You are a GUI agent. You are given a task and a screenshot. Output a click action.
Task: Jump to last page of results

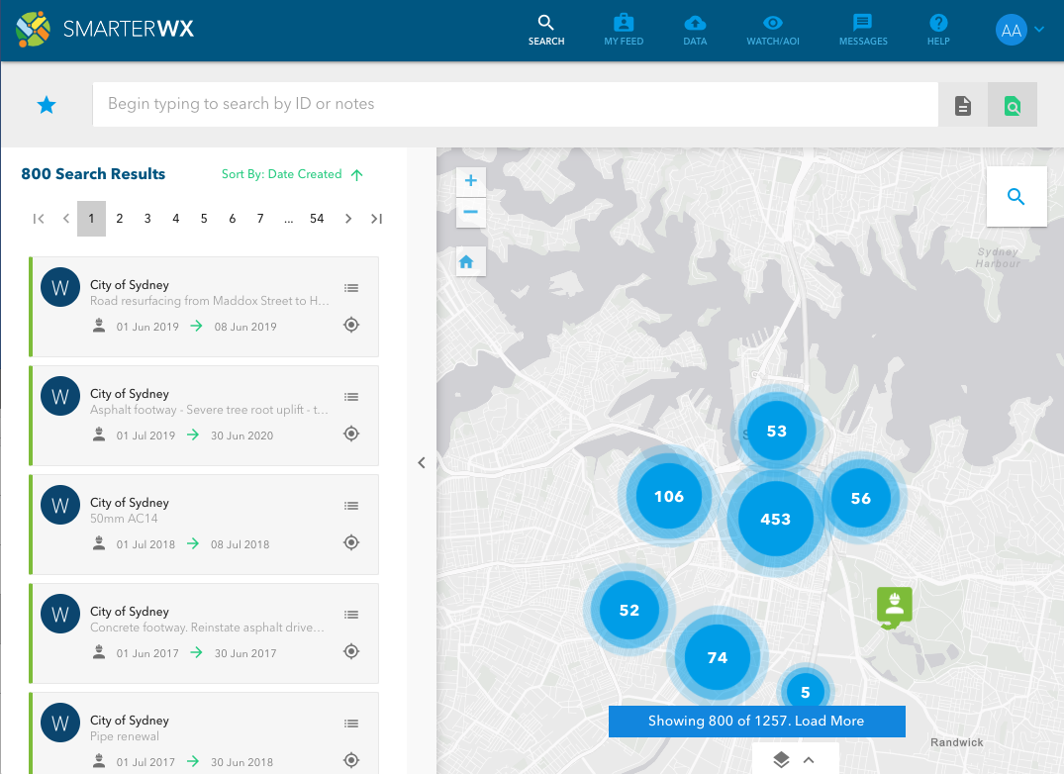[377, 219]
